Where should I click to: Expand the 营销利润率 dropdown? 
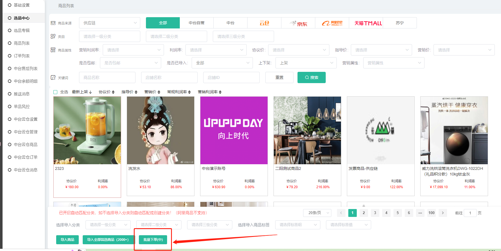click(133, 50)
